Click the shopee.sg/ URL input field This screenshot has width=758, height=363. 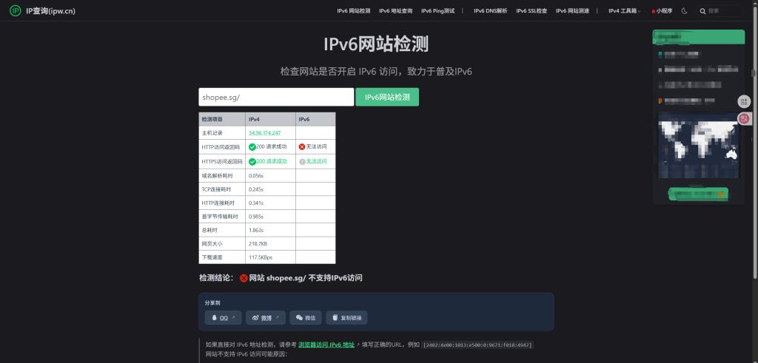point(275,97)
